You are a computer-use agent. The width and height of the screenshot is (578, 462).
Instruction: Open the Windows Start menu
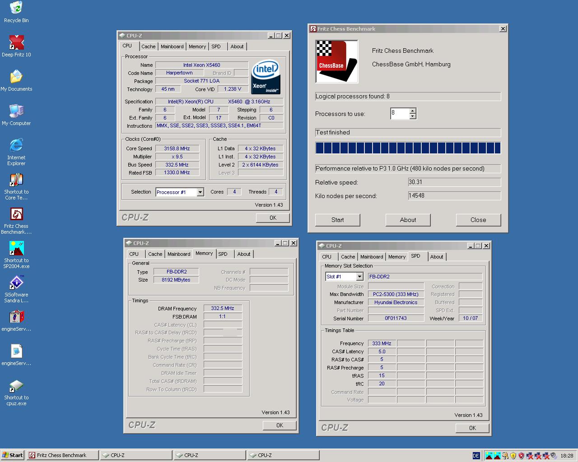click(x=13, y=455)
